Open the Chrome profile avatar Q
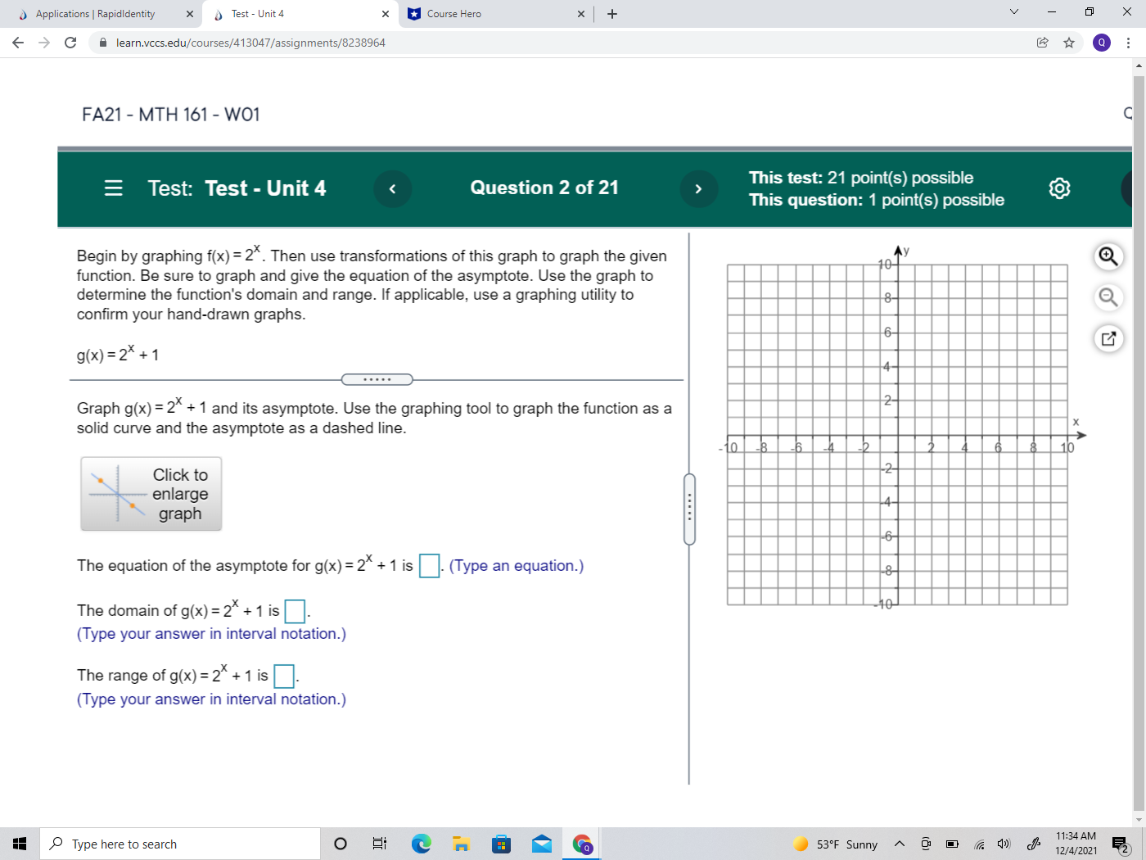 point(1102,43)
